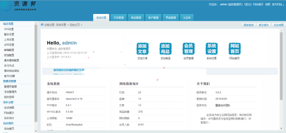Open 邮箱配置 in the sidebar
The image size is (286, 133).
[9, 50]
